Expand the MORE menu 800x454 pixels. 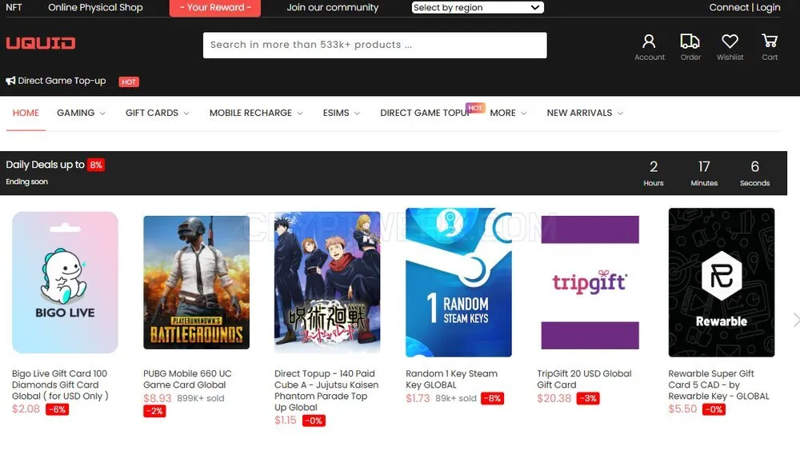pyautogui.click(x=508, y=113)
